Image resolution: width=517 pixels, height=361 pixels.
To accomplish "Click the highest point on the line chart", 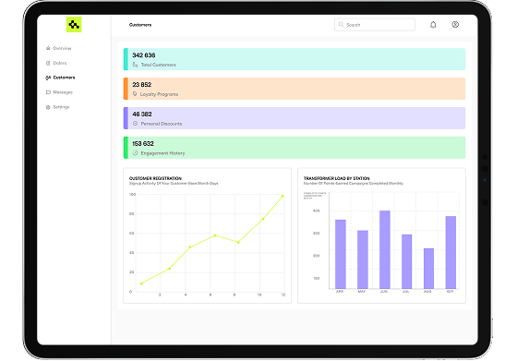I will point(283,196).
